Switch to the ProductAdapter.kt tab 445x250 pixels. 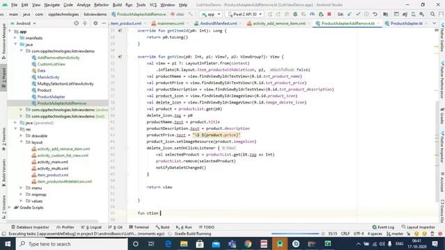pyautogui.click(x=406, y=23)
